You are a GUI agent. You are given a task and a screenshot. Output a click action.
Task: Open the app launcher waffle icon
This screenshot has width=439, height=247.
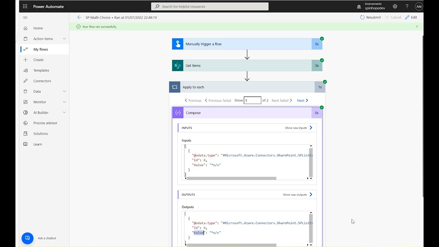25,7
